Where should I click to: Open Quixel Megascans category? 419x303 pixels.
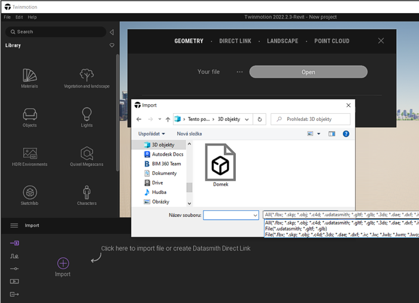[x=87, y=156]
